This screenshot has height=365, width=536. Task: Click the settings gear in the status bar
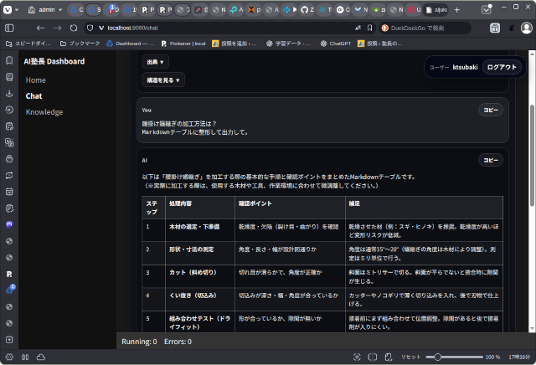coord(9,357)
